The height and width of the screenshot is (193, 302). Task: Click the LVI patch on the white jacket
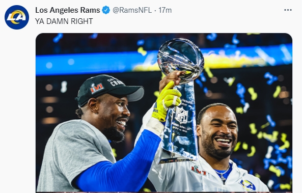pos(199,171)
